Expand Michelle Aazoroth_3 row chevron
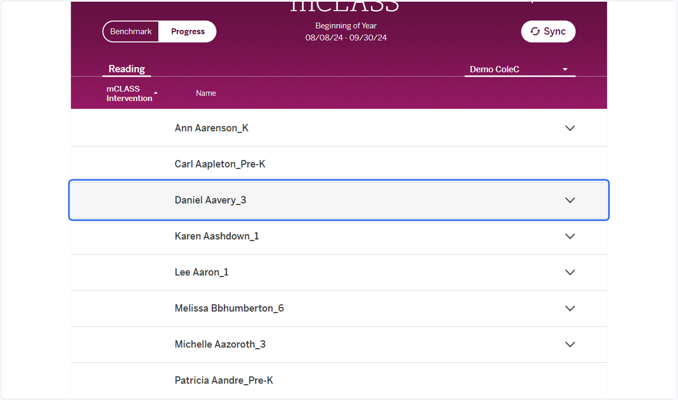 coord(570,345)
